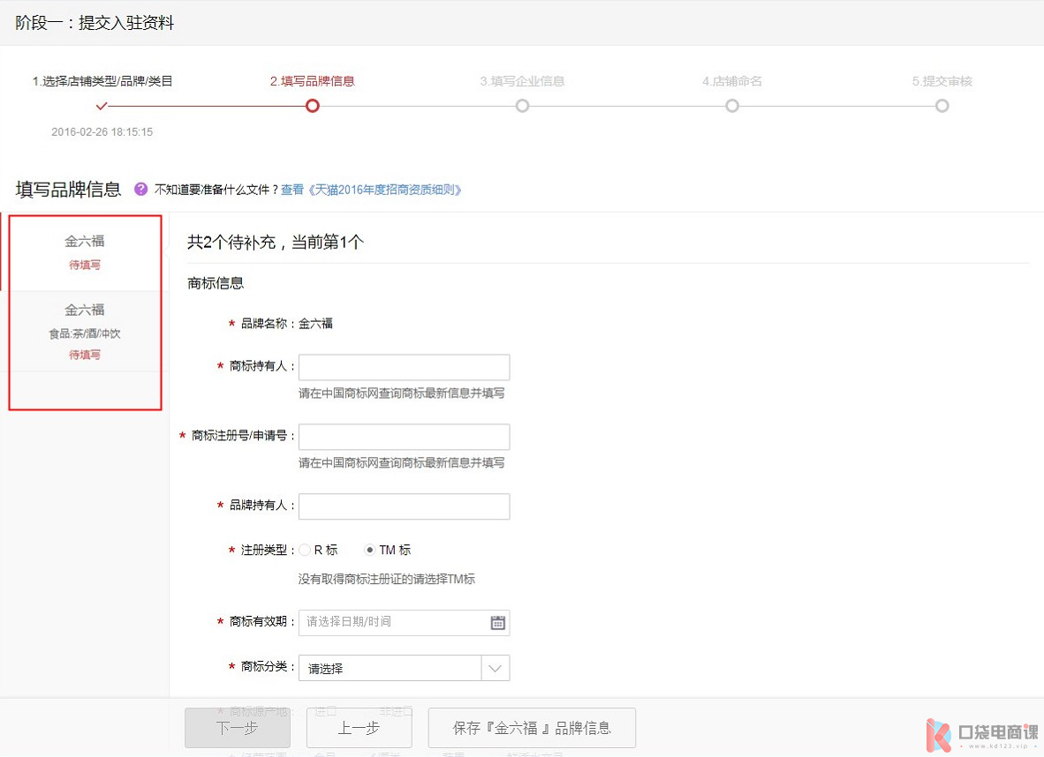Expand the 商标分类 dropdown arrow
1044x757 pixels.
click(x=495, y=668)
